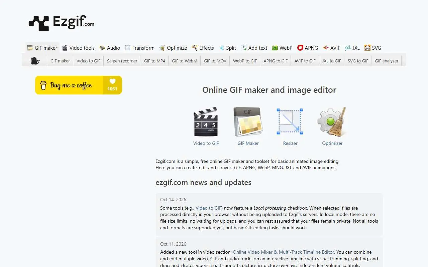
Task: Click the Video to GIF clapperboard icon
Action: 206,122
